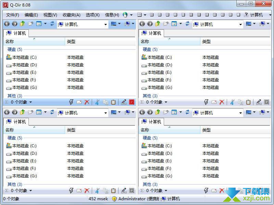Select 本地磁盘 (C:) in the bottom-right pane

157,146
